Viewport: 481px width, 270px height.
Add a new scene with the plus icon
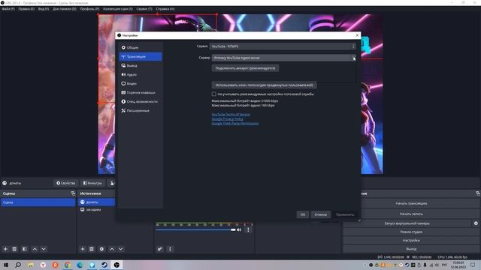pos(5,249)
